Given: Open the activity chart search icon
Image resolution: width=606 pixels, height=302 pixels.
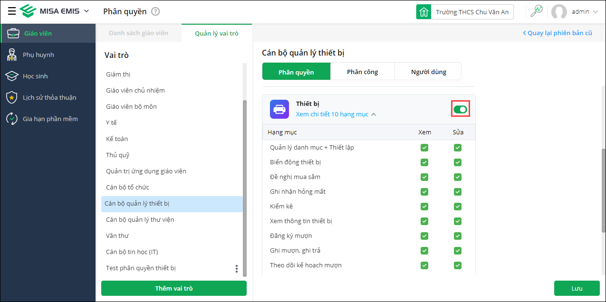Looking at the screenshot, I should [x=537, y=11].
